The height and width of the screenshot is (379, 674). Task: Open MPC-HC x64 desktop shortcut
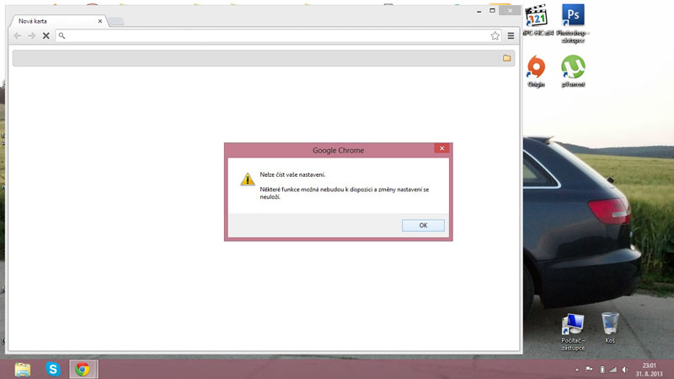pyautogui.click(x=537, y=20)
